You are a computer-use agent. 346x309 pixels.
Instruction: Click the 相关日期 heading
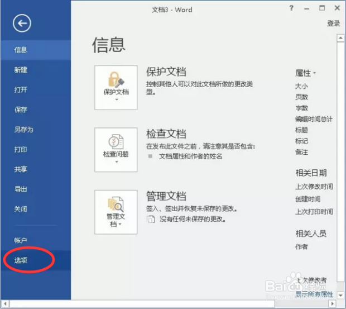click(x=311, y=173)
